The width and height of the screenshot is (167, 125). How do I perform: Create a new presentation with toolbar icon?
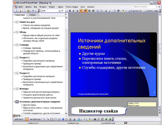pyautogui.click(x=16, y=11)
